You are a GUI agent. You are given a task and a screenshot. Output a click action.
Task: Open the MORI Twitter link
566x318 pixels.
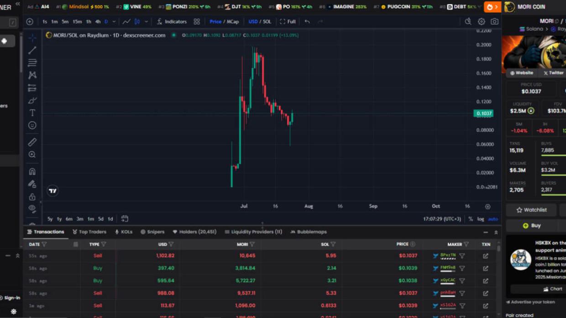[553, 73]
